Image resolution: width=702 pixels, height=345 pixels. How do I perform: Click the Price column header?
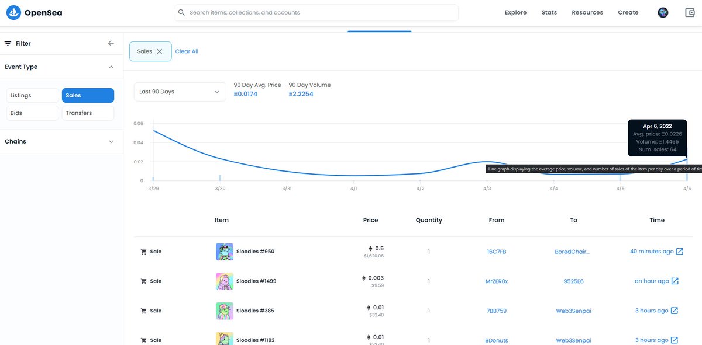370,220
